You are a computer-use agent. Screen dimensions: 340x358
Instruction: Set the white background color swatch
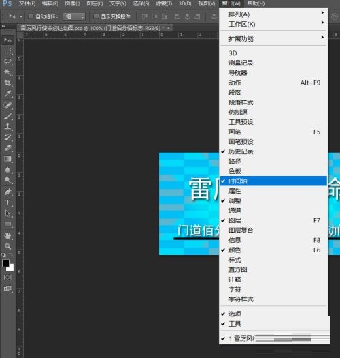[11, 268]
